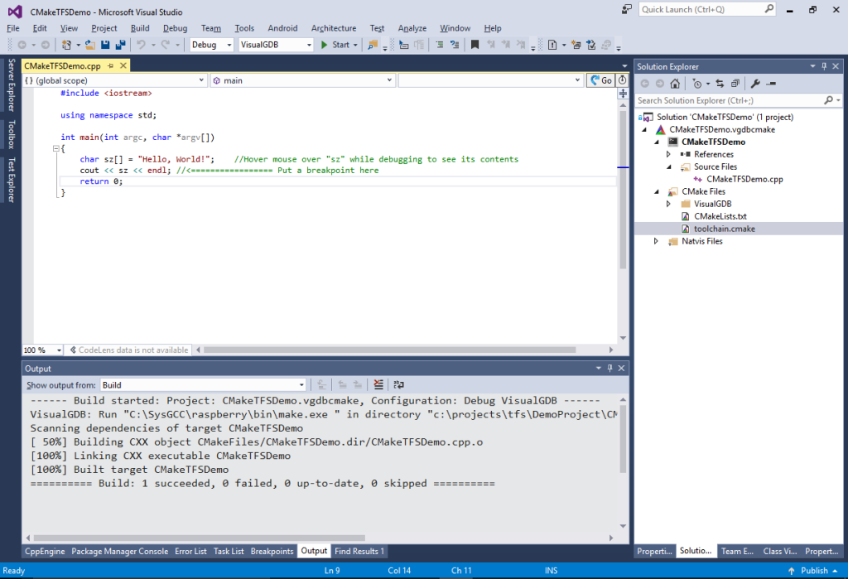This screenshot has width=848, height=579.
Task: Open Properties via the wrench icon
Action: coord(755,83)
